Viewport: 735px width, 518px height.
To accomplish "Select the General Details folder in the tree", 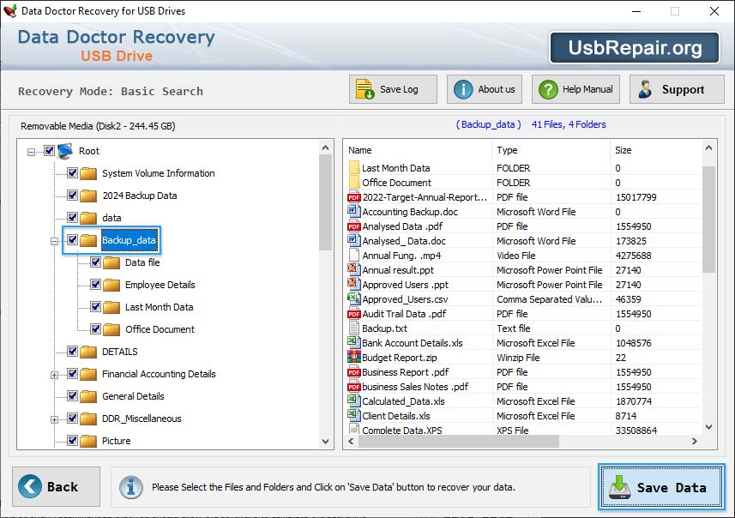I will [x=133, y=396].
